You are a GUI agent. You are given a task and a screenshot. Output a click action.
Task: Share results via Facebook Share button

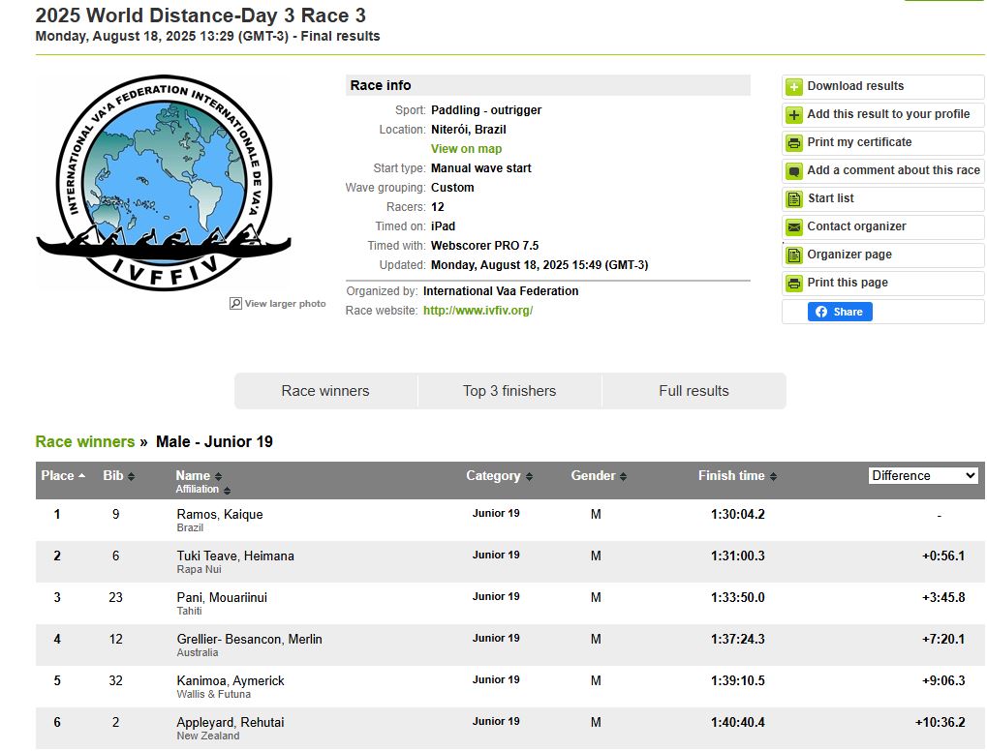pyautogui.click(x=840, y=312)
